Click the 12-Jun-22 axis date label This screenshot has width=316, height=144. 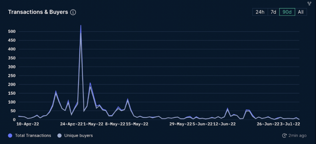[x=224, y=124]
